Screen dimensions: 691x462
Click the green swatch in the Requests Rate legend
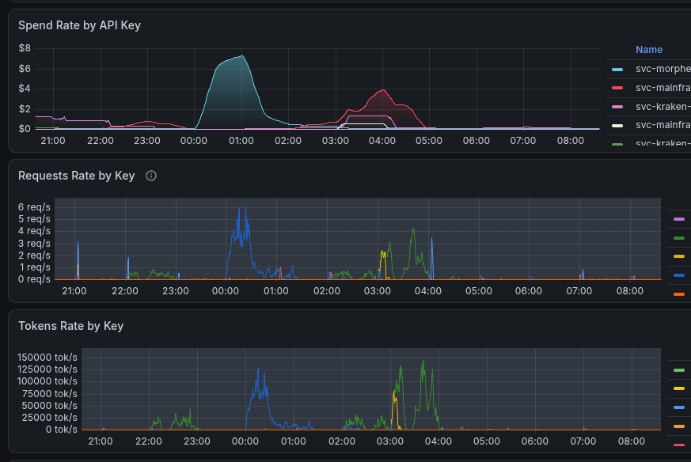point(679,238)
